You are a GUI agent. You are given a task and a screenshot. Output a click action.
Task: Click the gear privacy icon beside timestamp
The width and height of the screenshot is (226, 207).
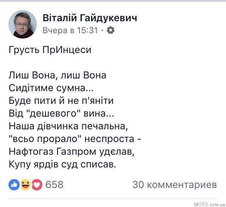(x=111, y=30)
